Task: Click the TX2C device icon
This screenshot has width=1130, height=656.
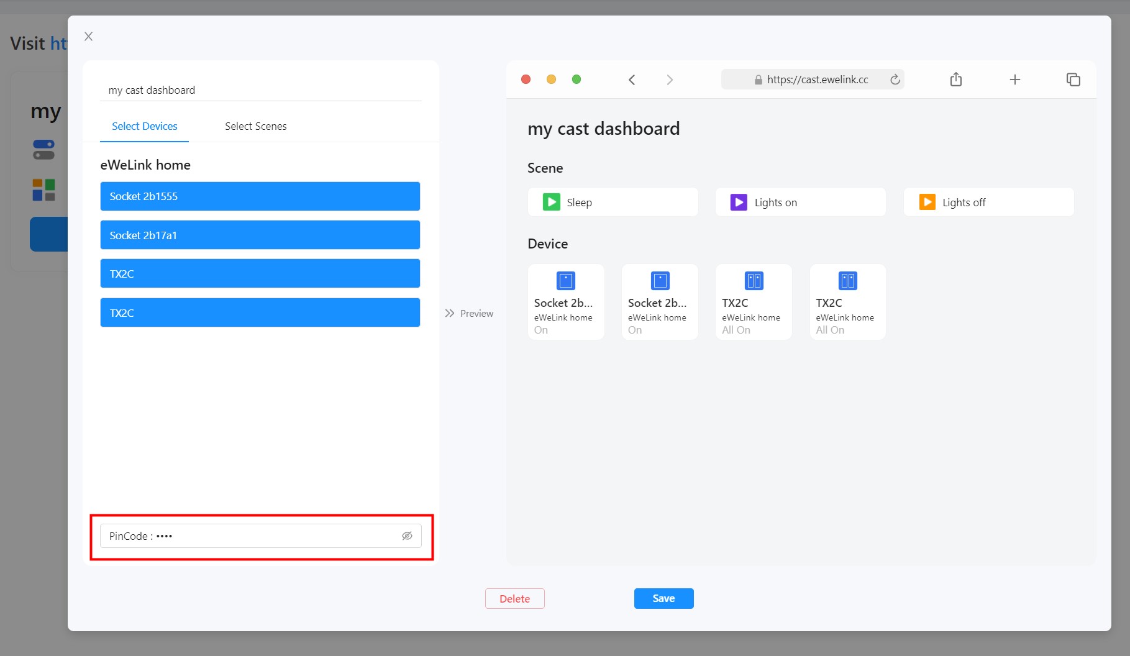Action: 753,281
